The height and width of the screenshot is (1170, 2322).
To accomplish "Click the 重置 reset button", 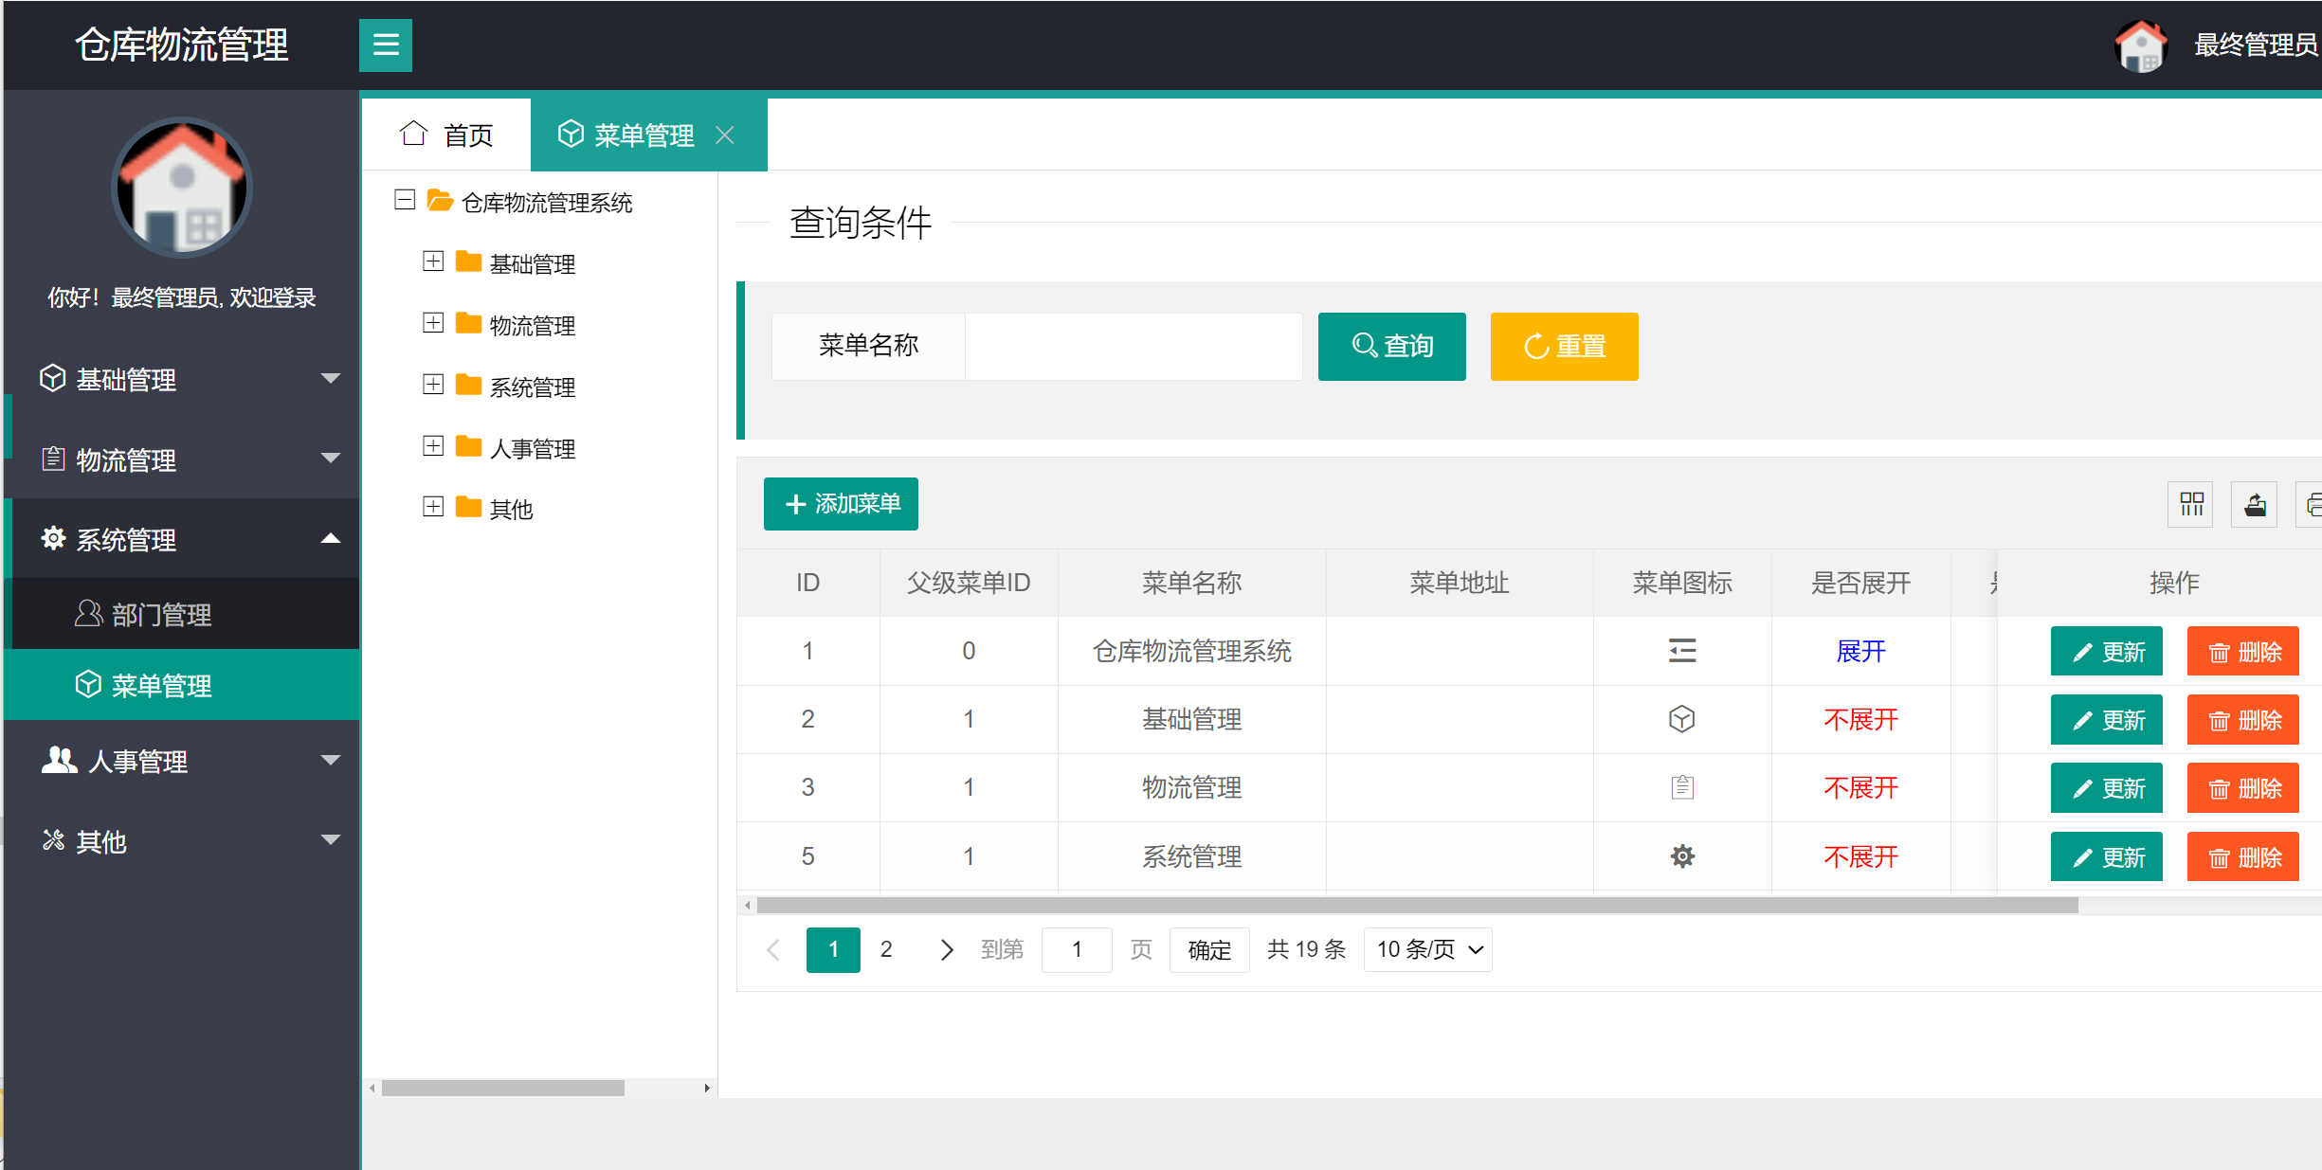I will (1564, 347).
